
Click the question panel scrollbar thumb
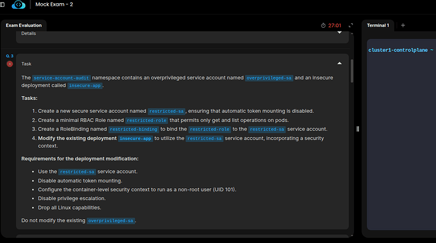point(352,71)
